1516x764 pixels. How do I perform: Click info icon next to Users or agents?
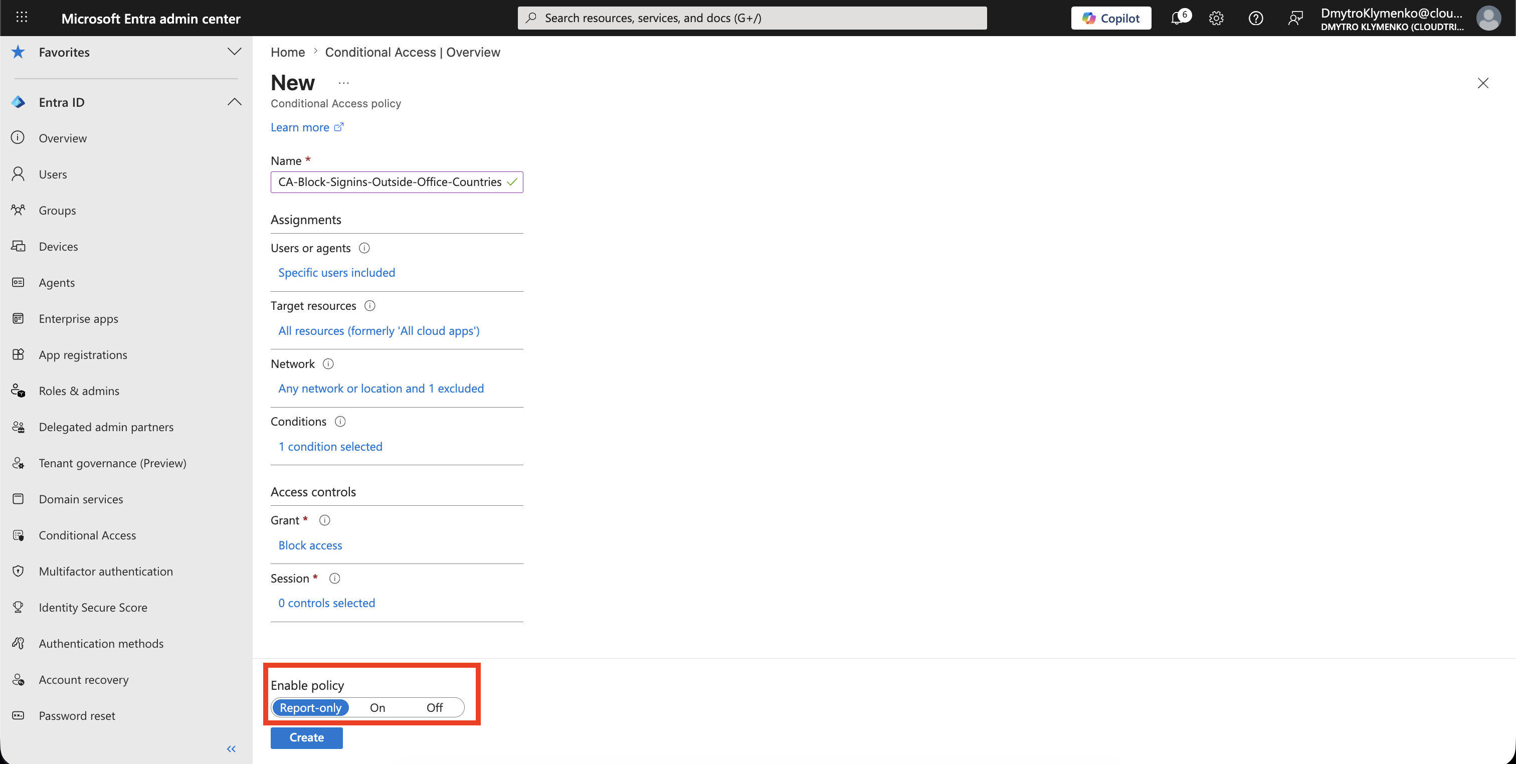tap(364, 248)
